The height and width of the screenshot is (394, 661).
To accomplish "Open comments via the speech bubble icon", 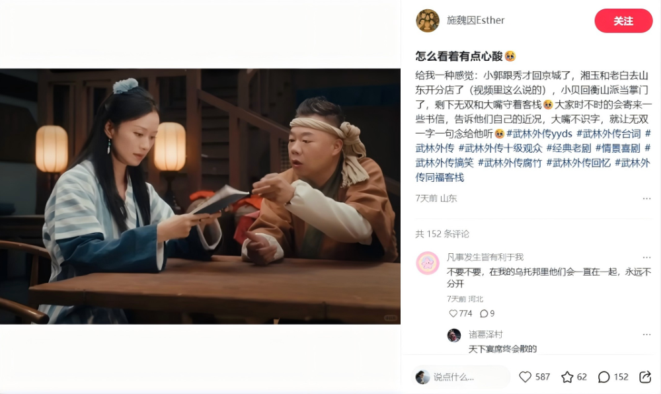I will tap(603, 377).
